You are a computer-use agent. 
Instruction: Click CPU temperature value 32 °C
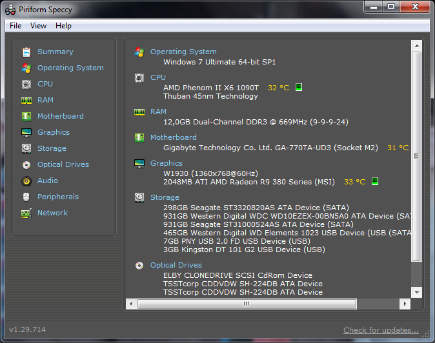pos(279,88)
